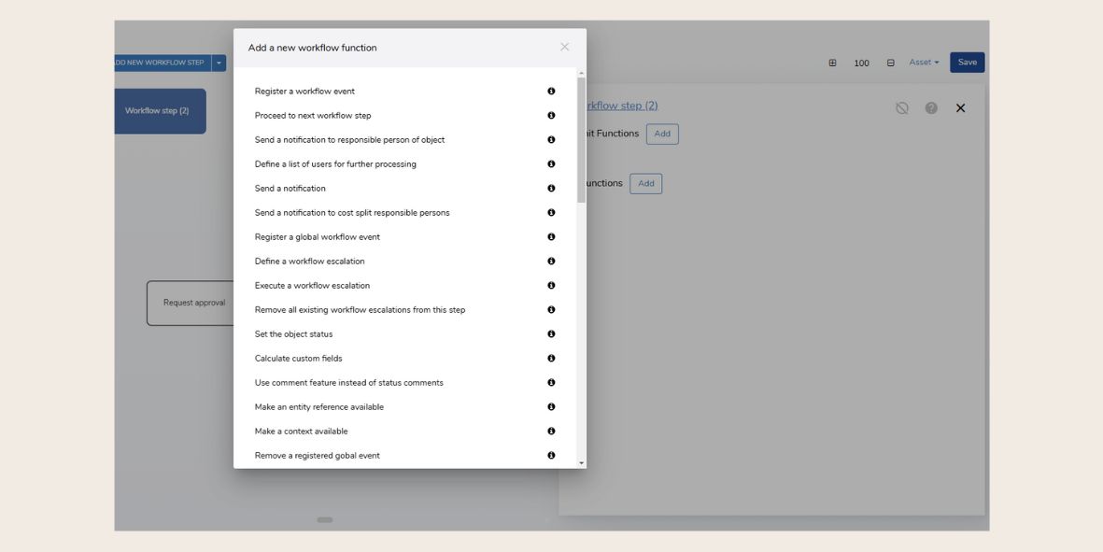The height and width of the screenshot is (552, 1103).
Task: Click the info icon for Send a notification
Action: pos(551,188)
